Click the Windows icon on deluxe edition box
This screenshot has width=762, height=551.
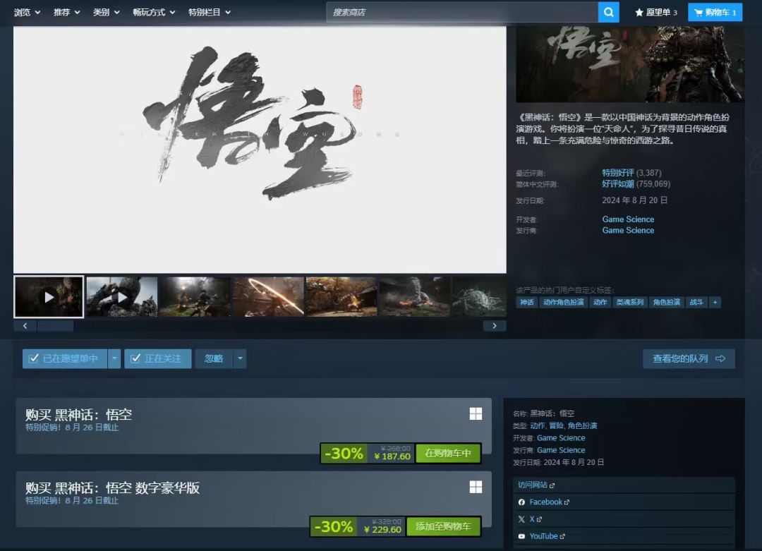(476, 487)
